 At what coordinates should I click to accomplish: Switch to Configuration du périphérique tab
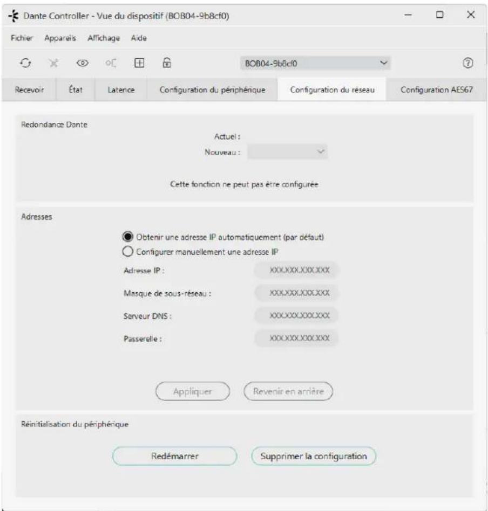coord(212,89)
